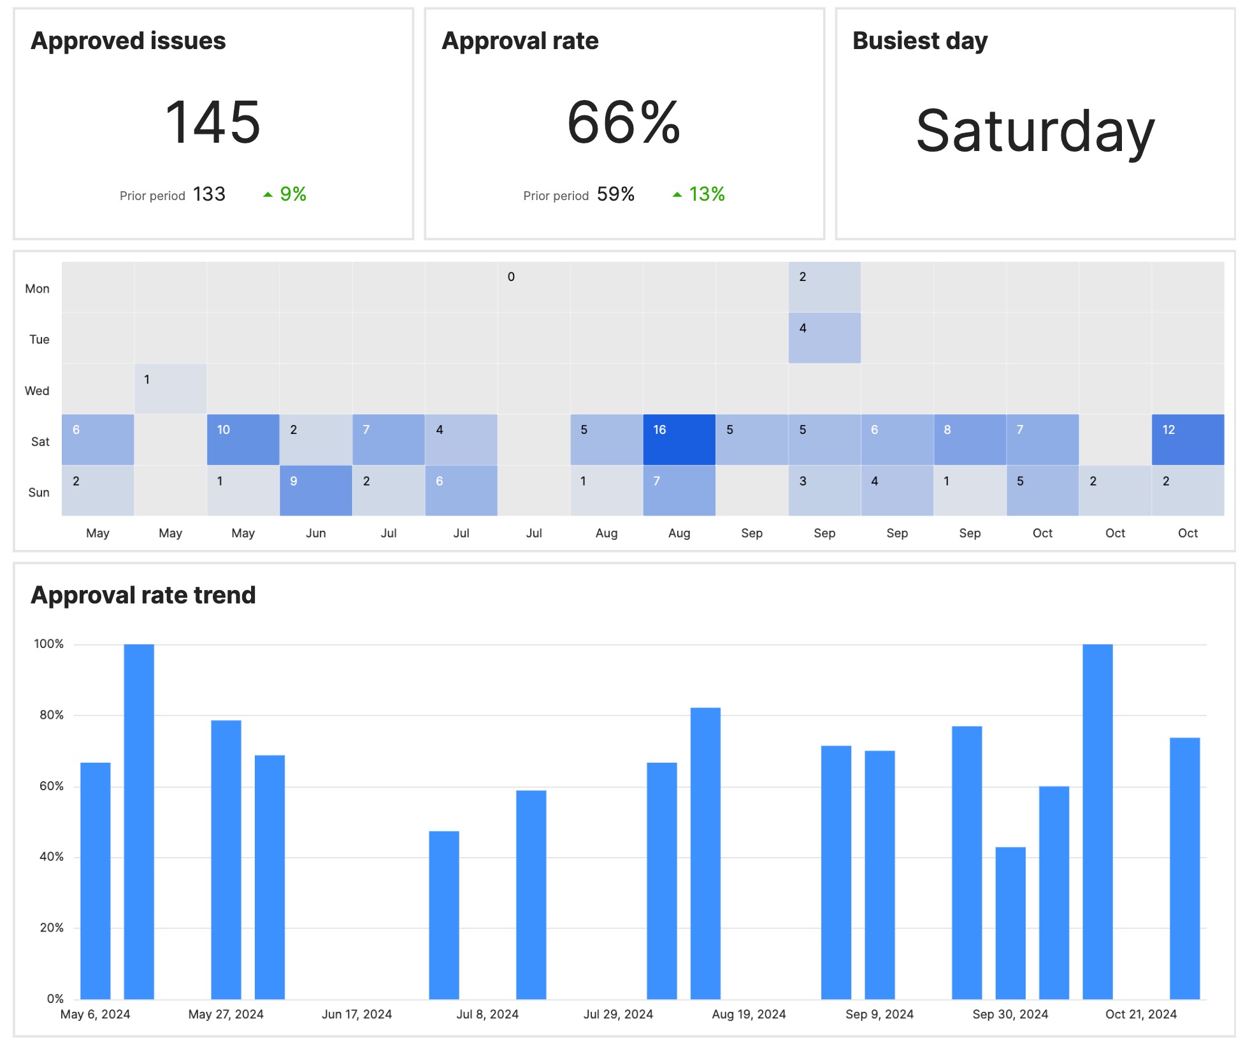The height and width of the screenshot is (1045, 1250).
Task: Click the Approved issues card title
Action: coord(129,40)
